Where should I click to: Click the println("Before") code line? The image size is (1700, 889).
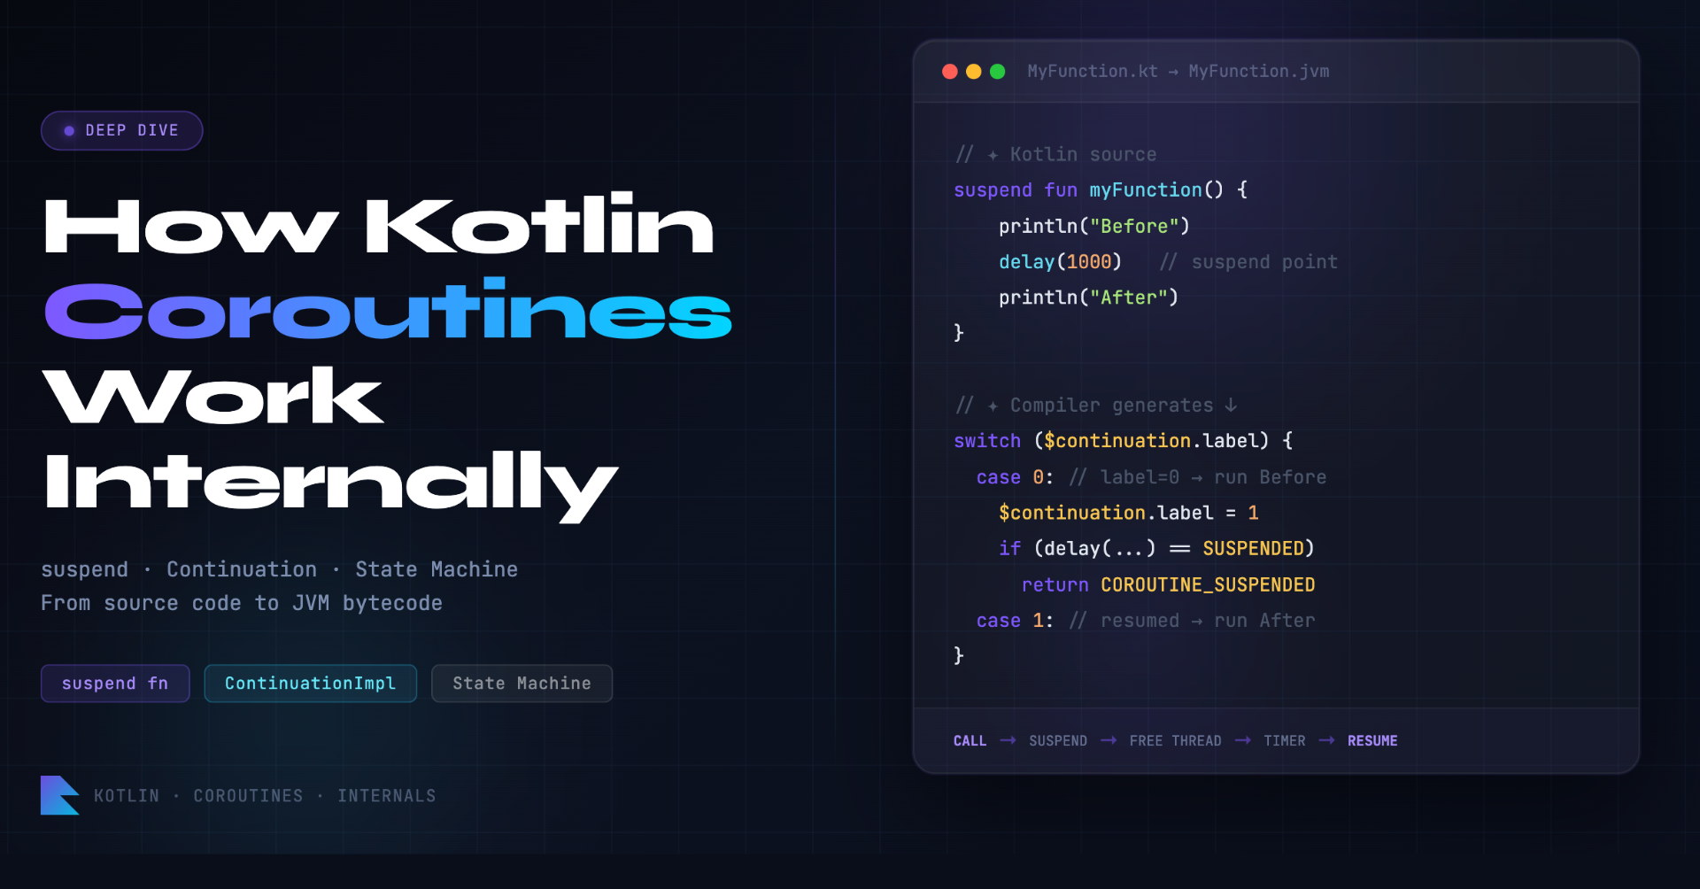pyautogui.click(x=1094, y=227)
